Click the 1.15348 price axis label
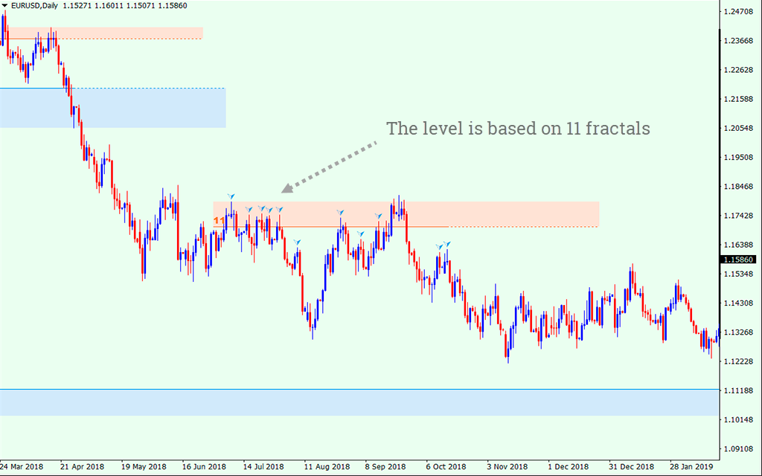 tap(738, 274)
